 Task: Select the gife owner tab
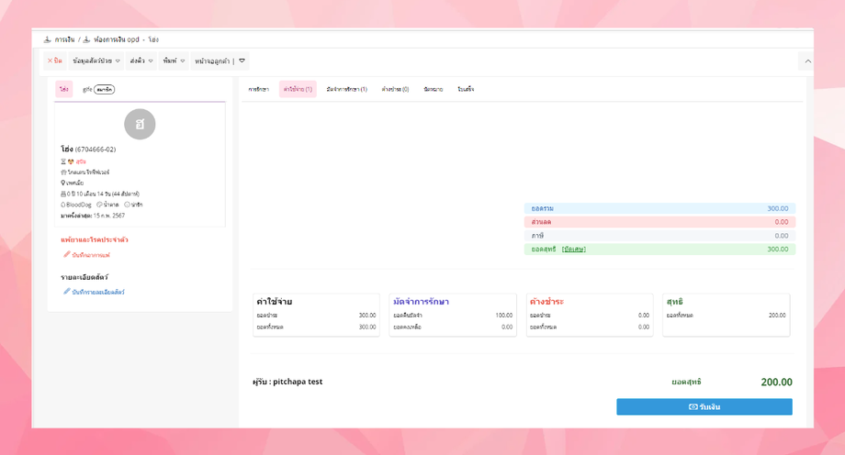point(87,89)
